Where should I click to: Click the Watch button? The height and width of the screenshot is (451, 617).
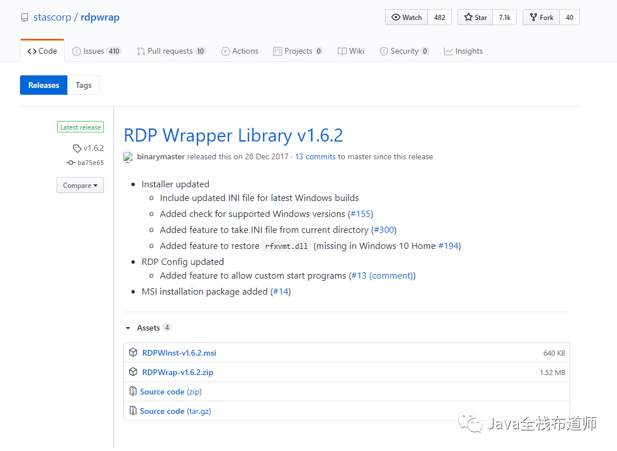tap(407, 17)
